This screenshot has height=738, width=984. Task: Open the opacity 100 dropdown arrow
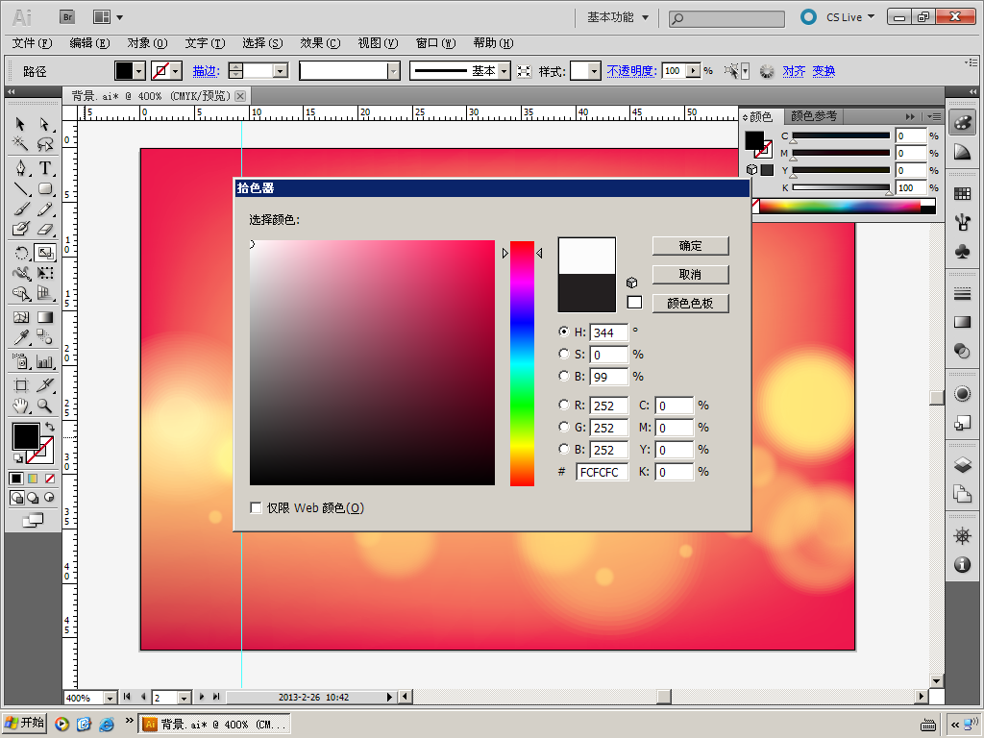tap(693, 71)
